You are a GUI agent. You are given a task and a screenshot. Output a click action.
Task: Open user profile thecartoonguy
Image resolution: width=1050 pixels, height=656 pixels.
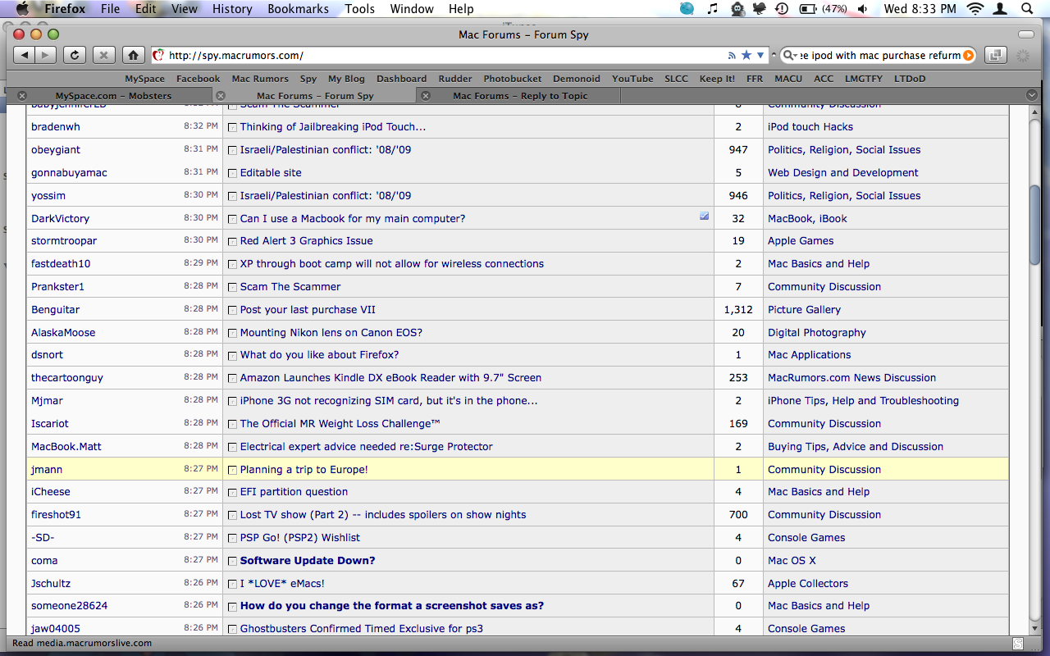pyautogui.click(x=67, y=378)
